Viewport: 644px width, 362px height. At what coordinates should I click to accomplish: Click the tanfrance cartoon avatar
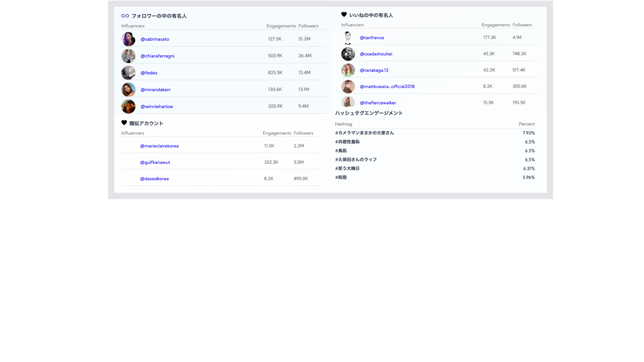348,38
